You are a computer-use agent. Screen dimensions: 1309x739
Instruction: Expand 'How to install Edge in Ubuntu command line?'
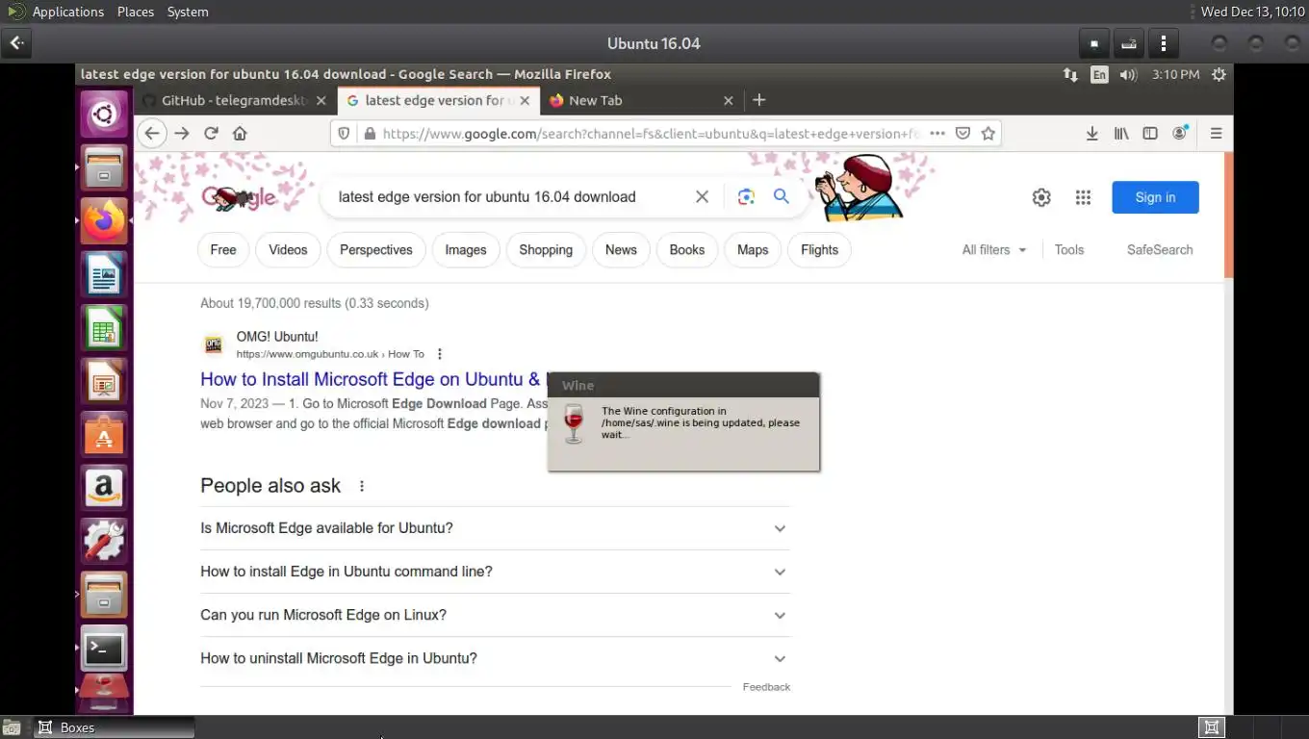tap(495, 572)
